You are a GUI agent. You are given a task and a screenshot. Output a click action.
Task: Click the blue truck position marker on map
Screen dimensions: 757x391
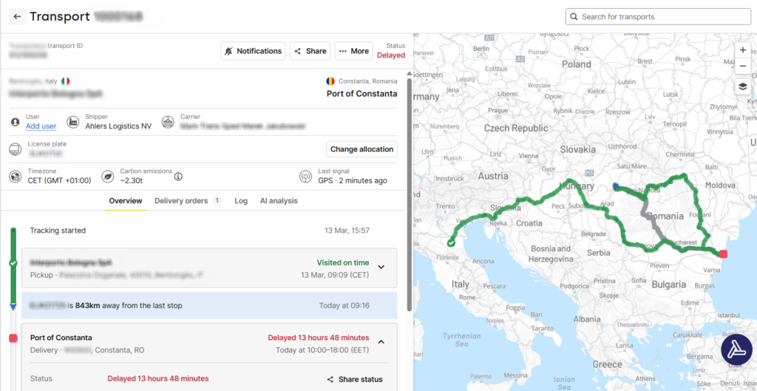pyautogui.click(x=617, y=187)
